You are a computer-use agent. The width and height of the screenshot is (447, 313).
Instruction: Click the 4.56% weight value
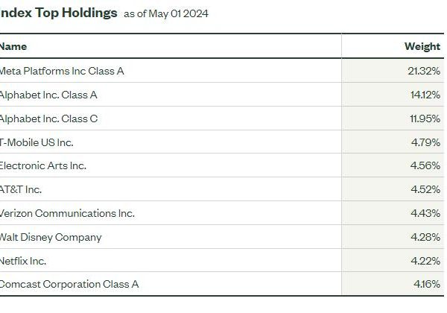pyautogui.click(x=425, y=165)
